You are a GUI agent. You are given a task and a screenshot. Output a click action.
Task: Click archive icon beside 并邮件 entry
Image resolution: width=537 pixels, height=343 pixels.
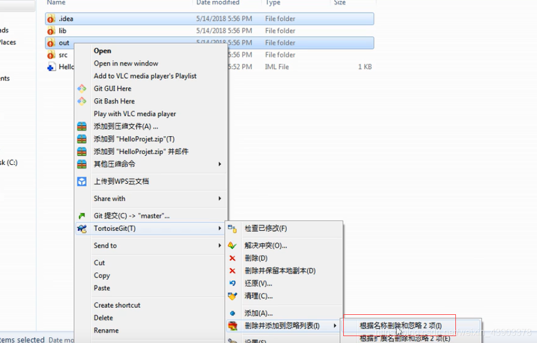click(x=82, y=152)
